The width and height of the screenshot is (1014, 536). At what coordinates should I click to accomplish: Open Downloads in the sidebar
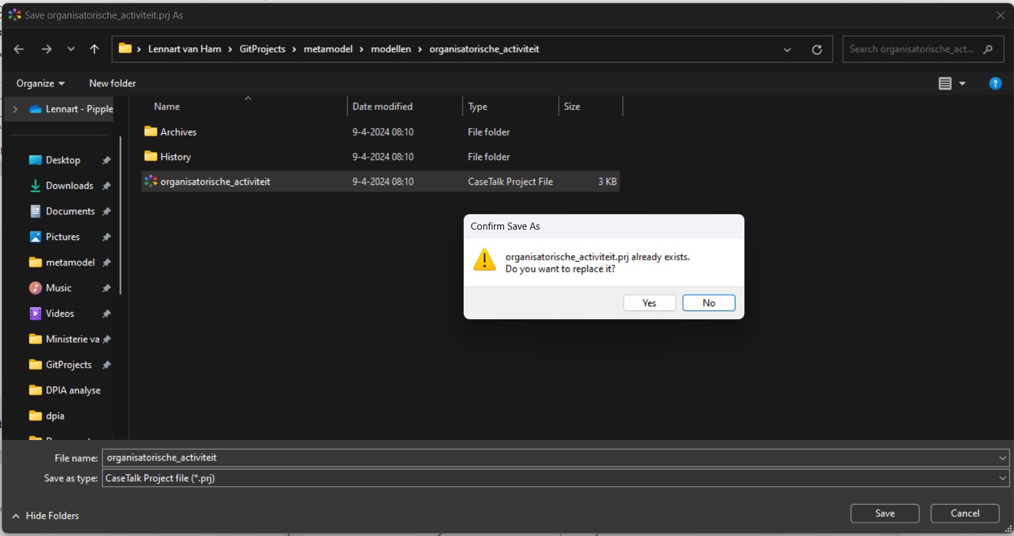point(69,185)
